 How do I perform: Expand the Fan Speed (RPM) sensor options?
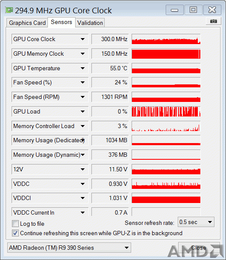(x=82, y=97)
